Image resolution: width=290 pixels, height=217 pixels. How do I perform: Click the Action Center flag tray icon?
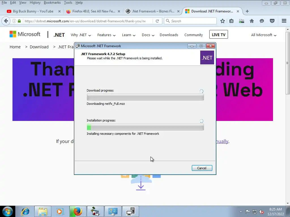pyautogui.click(x=248, y=212)
